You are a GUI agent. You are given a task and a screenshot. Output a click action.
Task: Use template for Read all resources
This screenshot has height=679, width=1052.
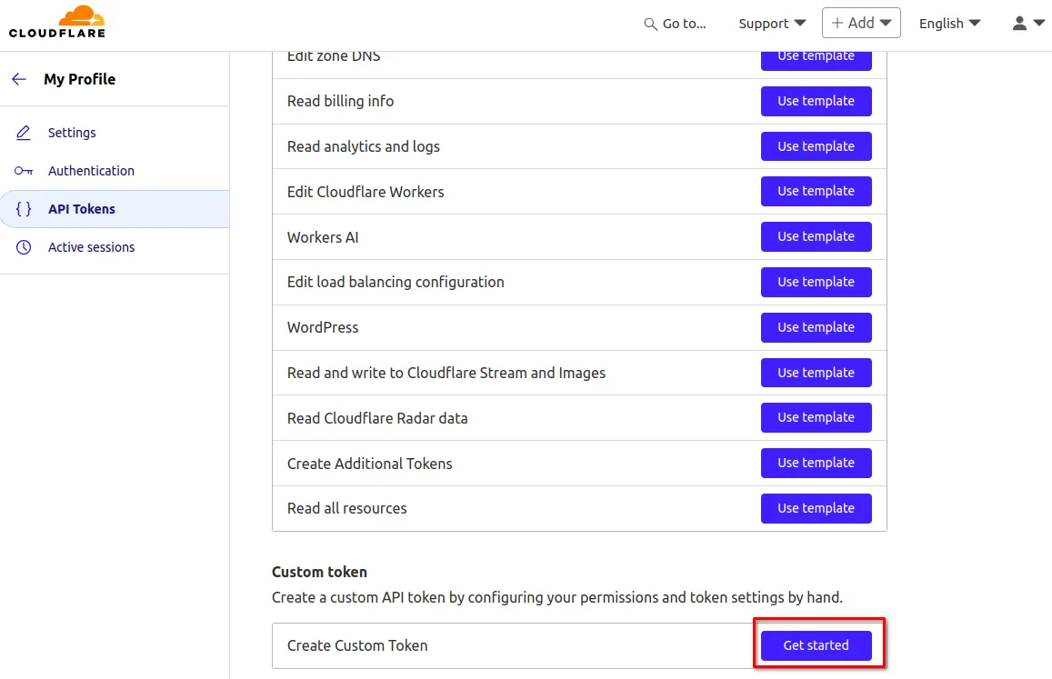coord(816,508)
